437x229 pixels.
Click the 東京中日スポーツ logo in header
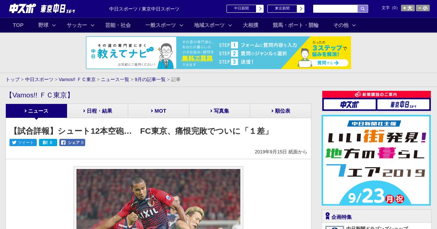[58, 9]
